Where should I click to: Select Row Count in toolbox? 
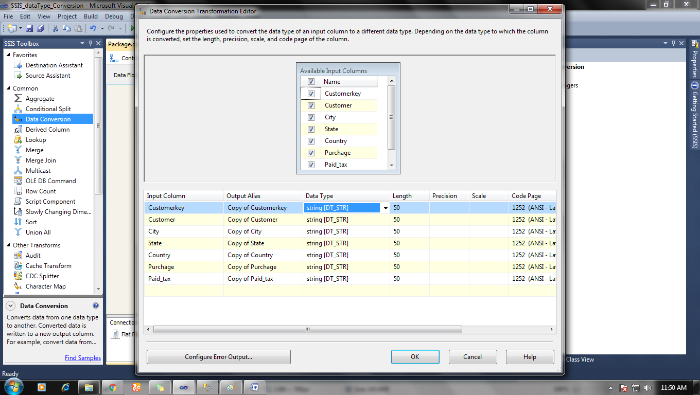[x=41, y=191]
